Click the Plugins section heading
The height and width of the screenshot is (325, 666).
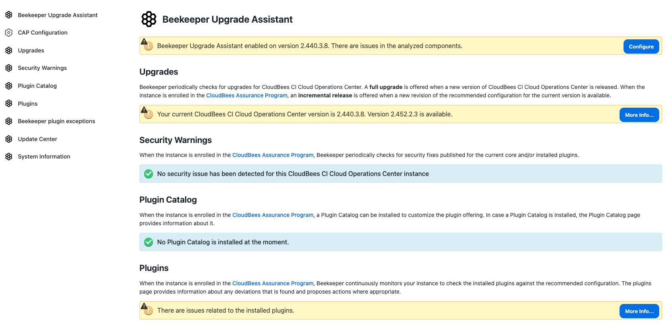click(154, 268)
